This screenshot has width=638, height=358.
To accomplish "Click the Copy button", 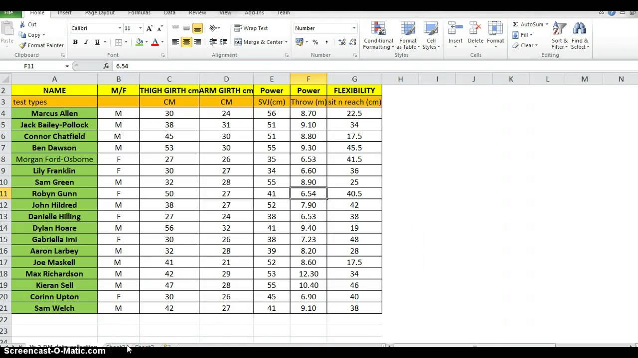I will 30,35.
